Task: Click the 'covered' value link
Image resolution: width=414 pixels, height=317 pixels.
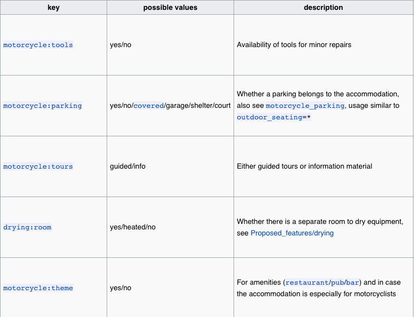Action: [x=148, y=106]
